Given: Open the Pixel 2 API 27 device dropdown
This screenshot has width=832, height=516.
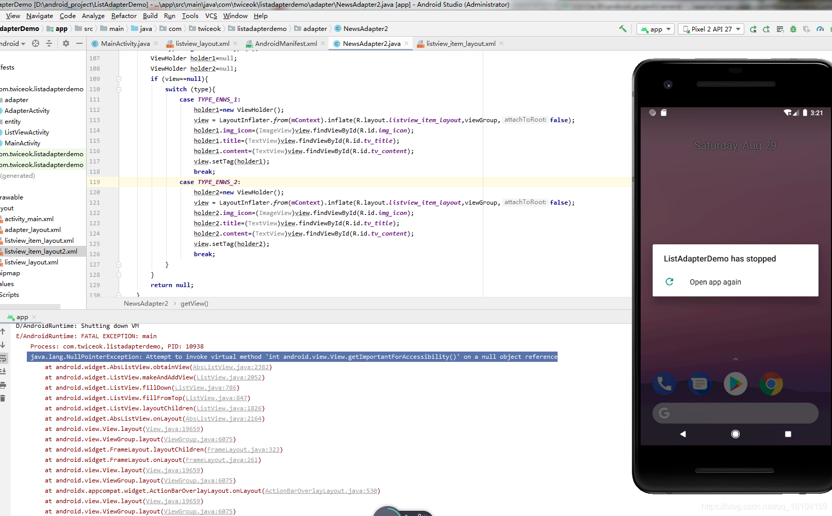Looking at the screenshot, I should [x=712, y=29].
